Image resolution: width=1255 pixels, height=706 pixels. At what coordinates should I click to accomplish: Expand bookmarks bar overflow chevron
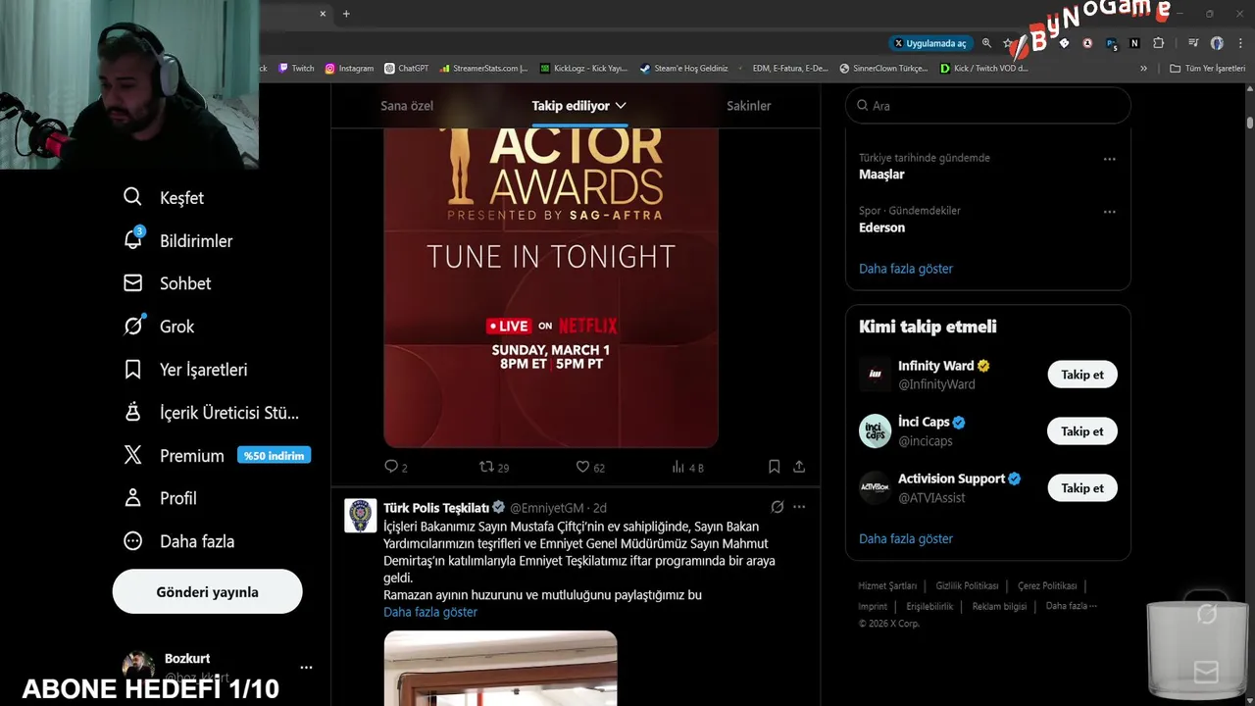[x=1143, y=69]
